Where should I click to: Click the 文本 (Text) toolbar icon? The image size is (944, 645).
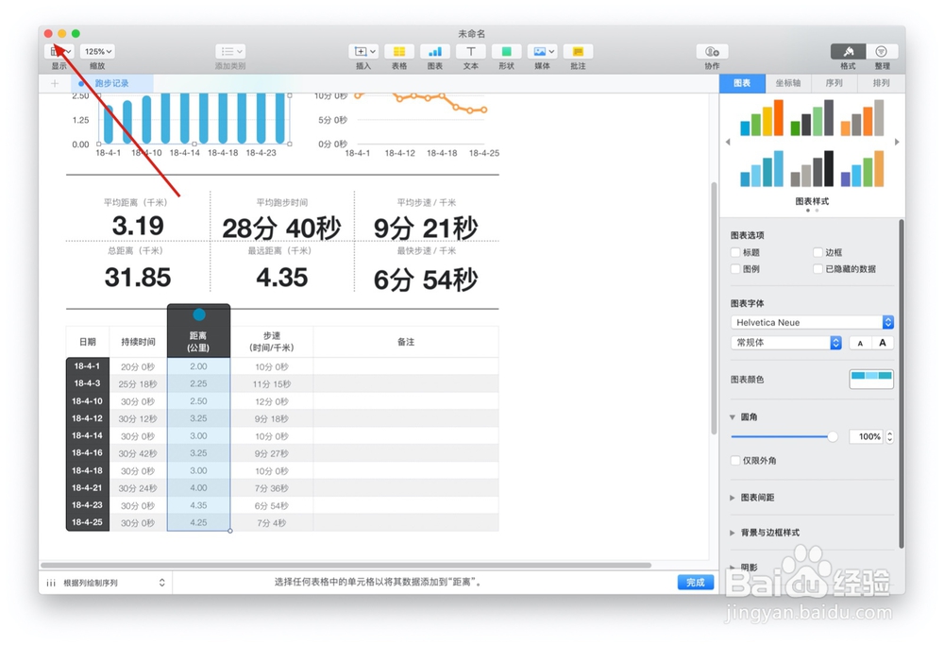point(470,53)
